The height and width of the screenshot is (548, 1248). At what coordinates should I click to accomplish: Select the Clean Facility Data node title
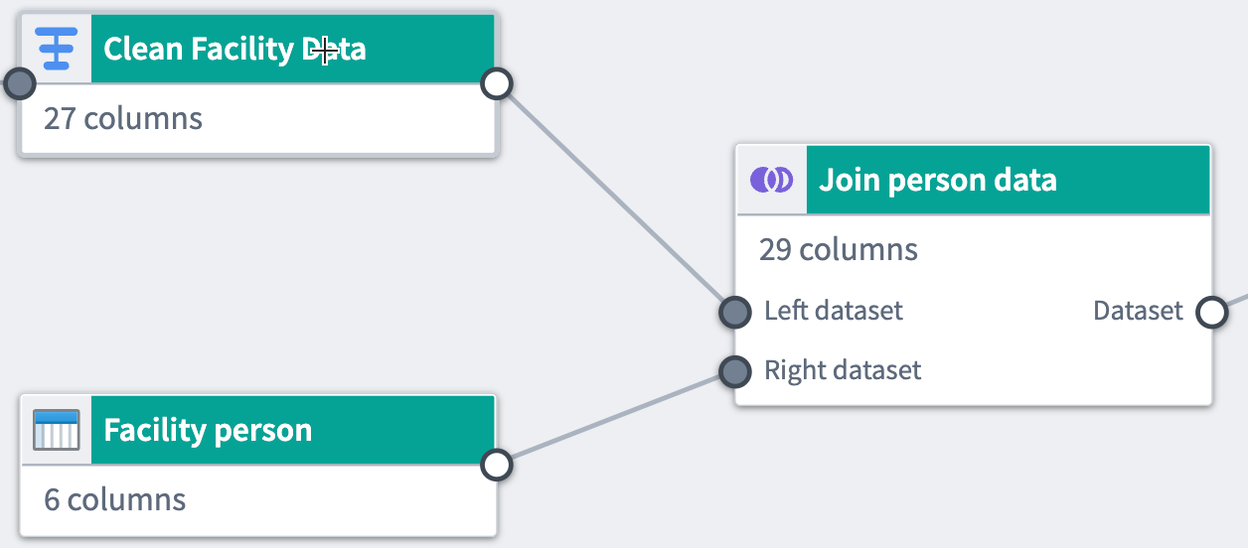234,49
